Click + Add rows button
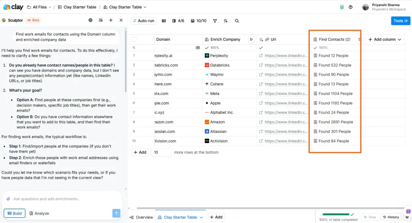412x223 pixels. (x=140, y=152)
